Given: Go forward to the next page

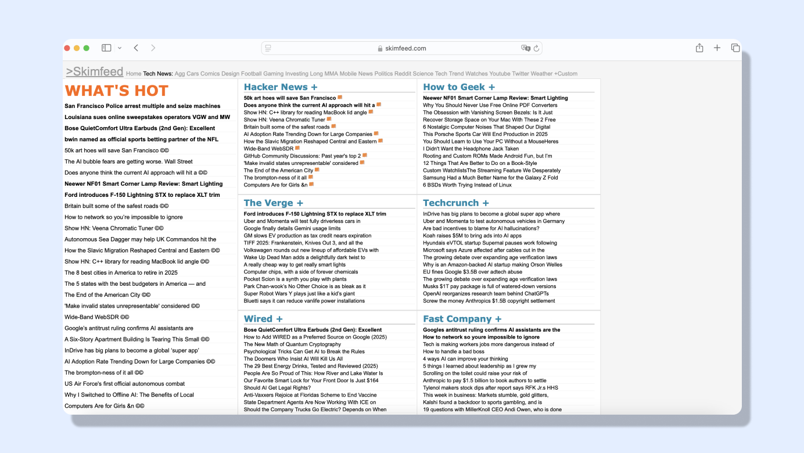Looking at the screenshot, I should [153, 48].
